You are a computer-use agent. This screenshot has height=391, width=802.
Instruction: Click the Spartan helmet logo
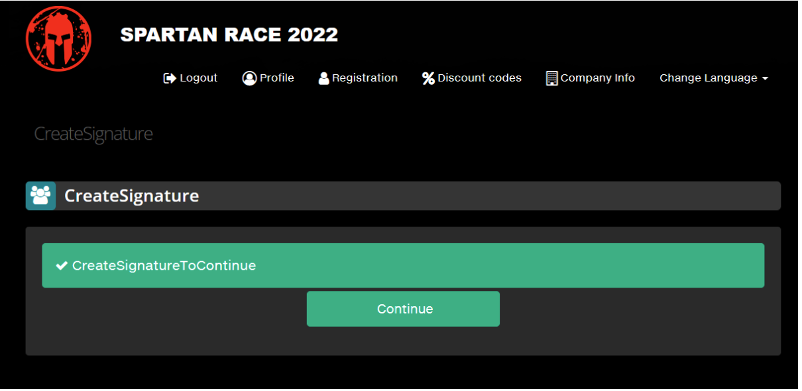58,38
